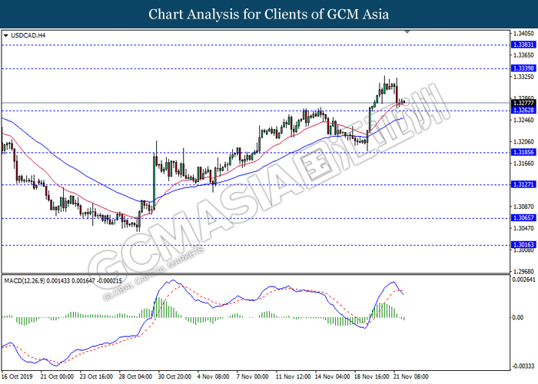
Task: Click the 4 Nov 08:00 time label
Action: (x=214, y=376)
